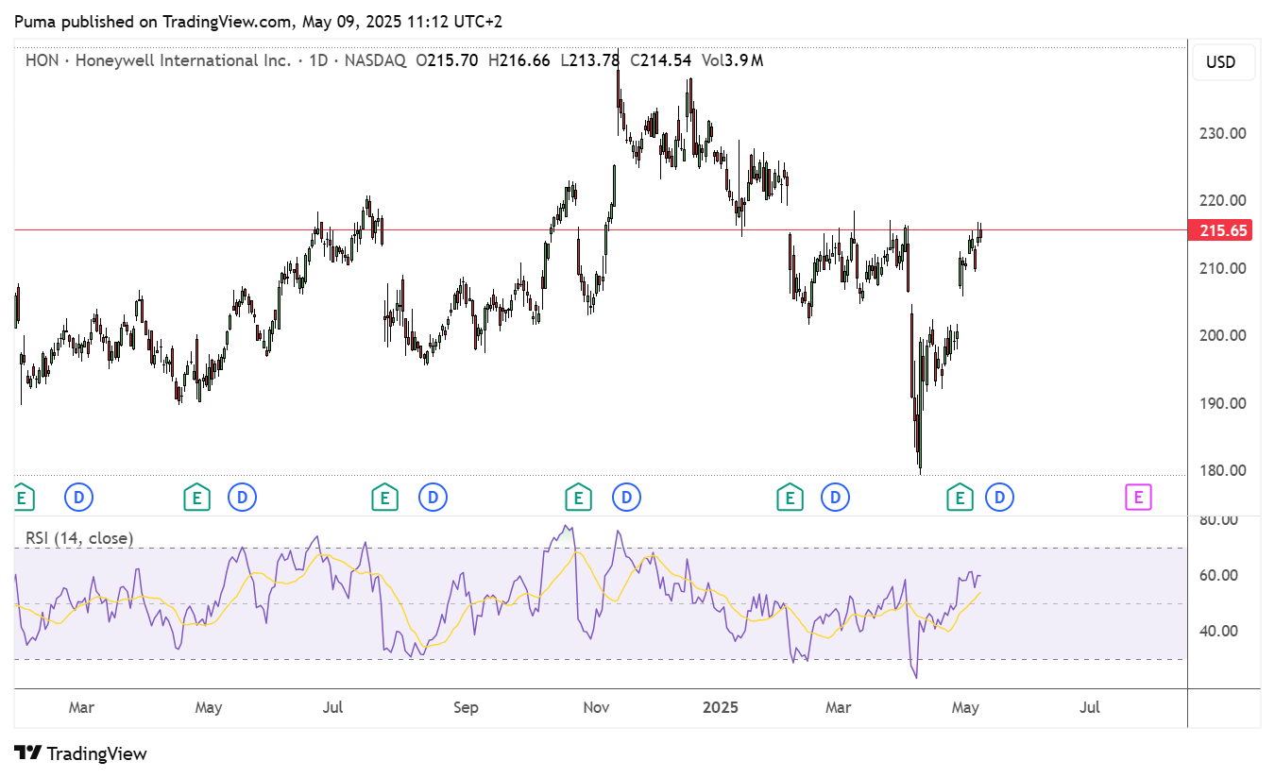This screenshot has width=1275, height=778.
Task: Click earnings E marker after the 2025 label
Action: pyautogui.click(x=790, y=497)
